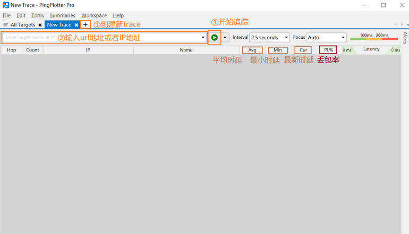The height and width of the screenshot is (234, 409).
Task: Expand the target address history dropdown
Action: pyautogui.click(x=203, y=38)
